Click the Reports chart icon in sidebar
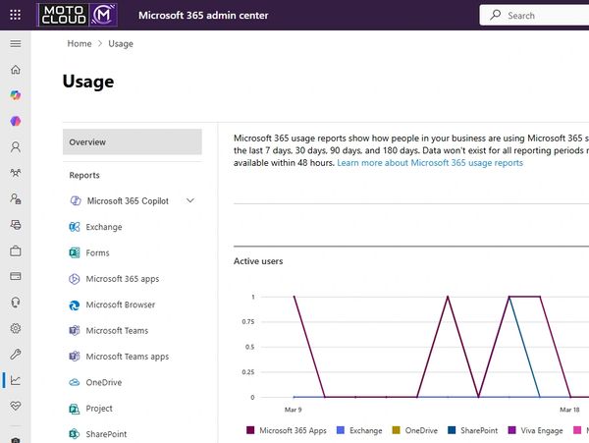 [15, 380]
